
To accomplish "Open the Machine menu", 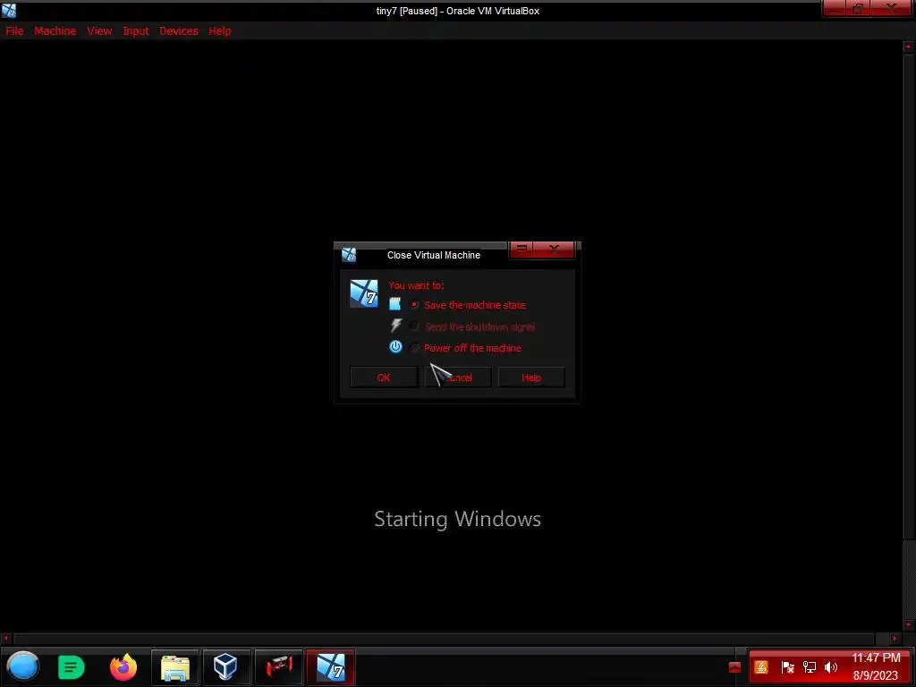I will 55,31.
